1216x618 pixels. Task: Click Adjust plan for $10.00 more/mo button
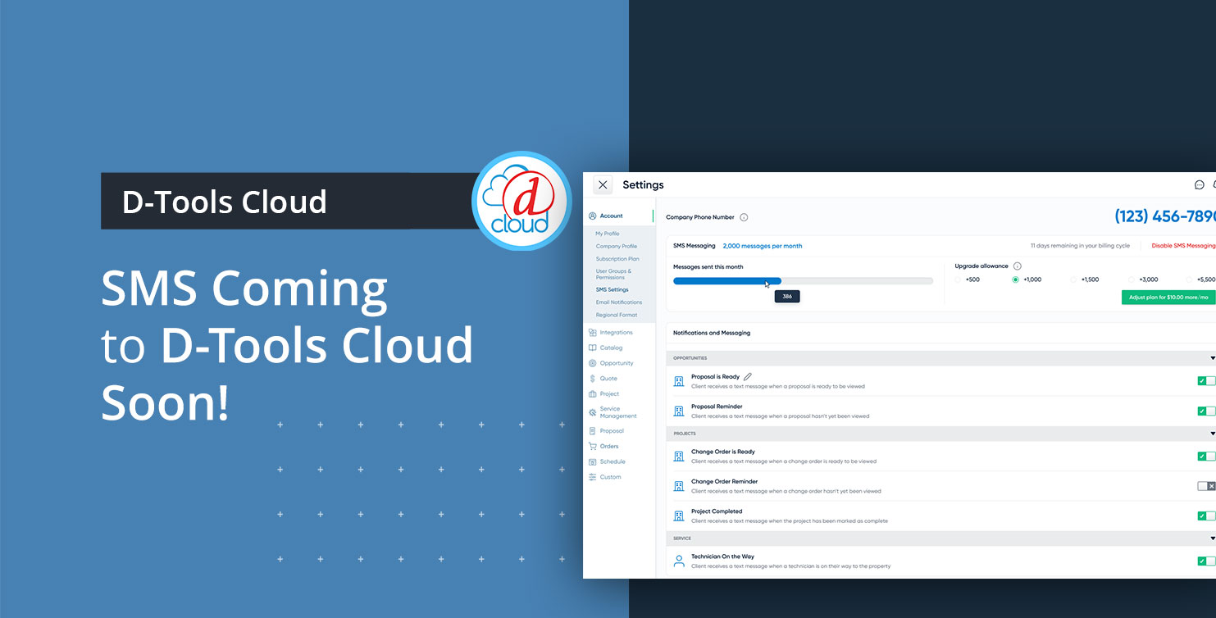pyautogui.click(x=1168, y=298)
